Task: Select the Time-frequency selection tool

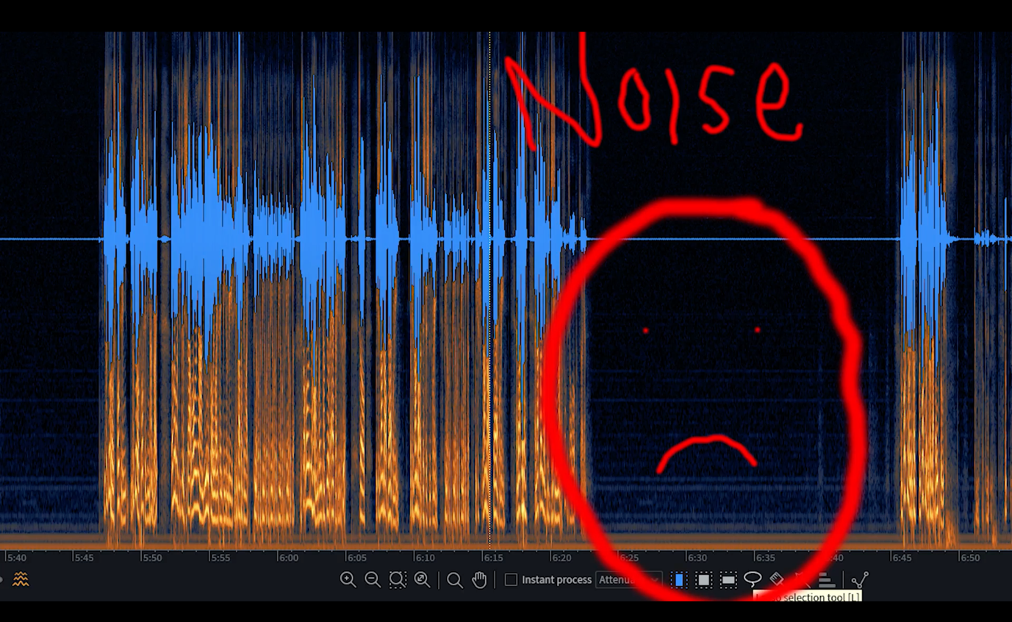Action: pos(703,580)
